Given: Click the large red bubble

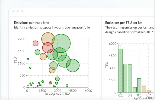Looking at the screenshot, I should 48,48.
